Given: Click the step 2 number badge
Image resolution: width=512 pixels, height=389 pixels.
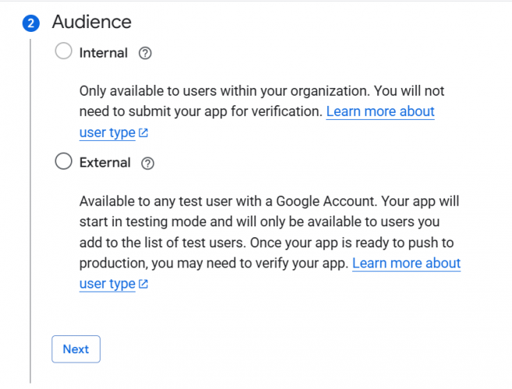Looking at the screenshot, I should click(30, 23).
